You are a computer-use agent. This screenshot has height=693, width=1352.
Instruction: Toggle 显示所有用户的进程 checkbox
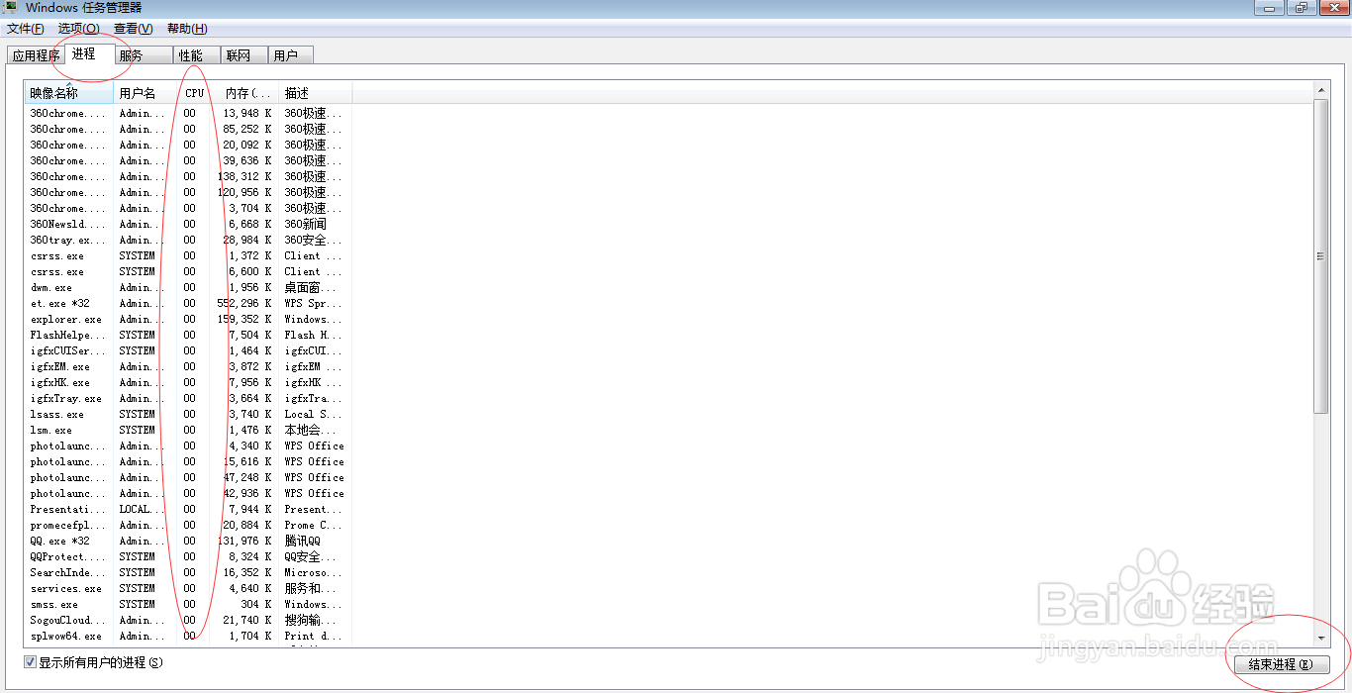coord(31,662)
